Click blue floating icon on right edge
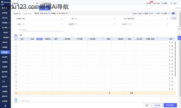 click(179, 38)
